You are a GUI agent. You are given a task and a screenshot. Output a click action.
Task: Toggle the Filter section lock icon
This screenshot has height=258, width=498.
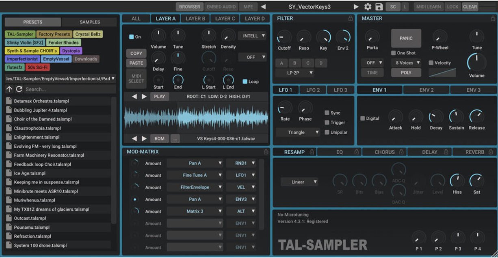(350, 18)
